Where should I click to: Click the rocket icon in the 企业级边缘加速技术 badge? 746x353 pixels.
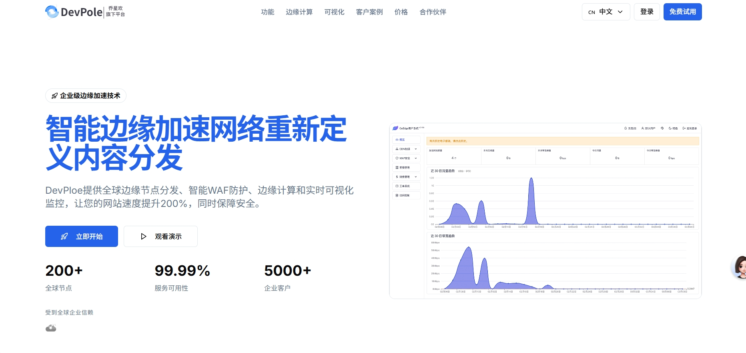coord(55,96)
